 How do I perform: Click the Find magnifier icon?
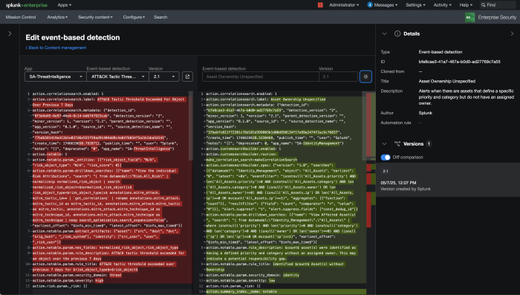click(484, 5)
